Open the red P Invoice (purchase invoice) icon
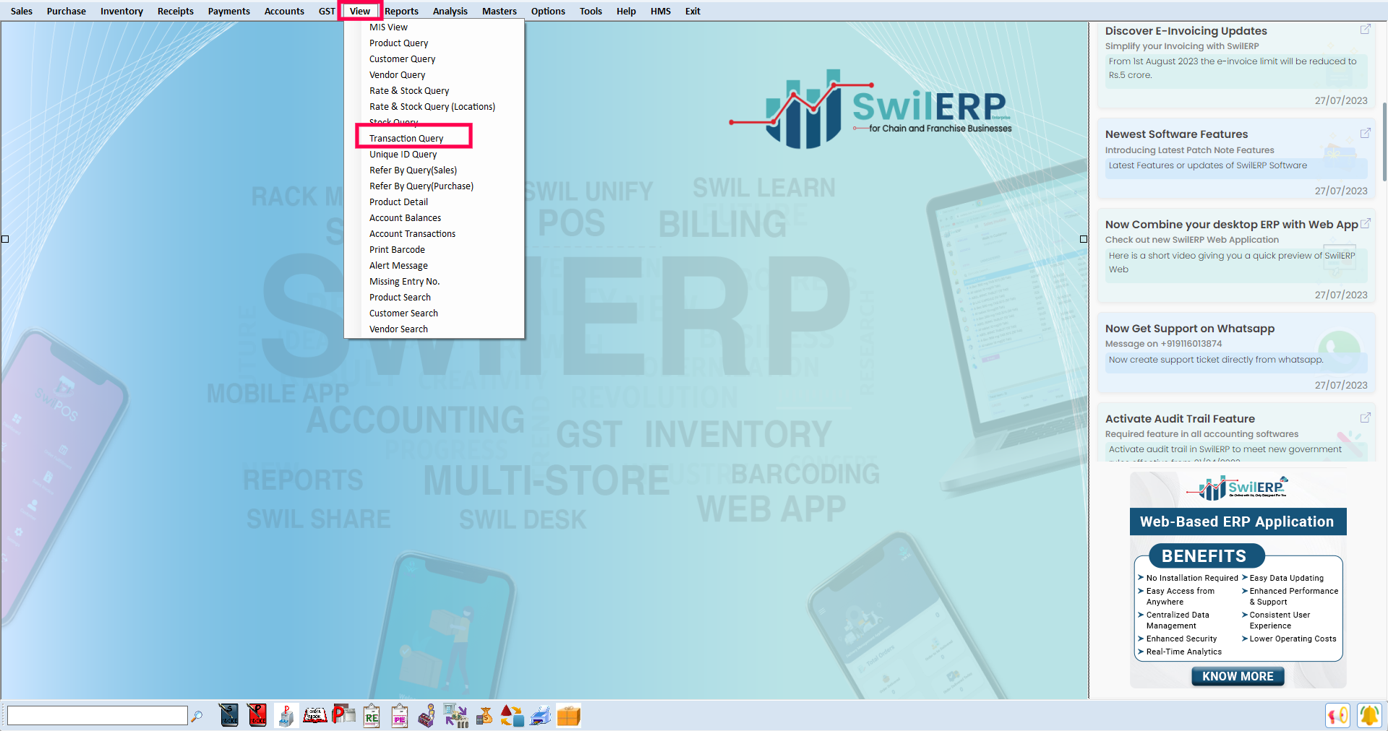Viewport: 1388px width, 731px height. click(x=257, y=715)
